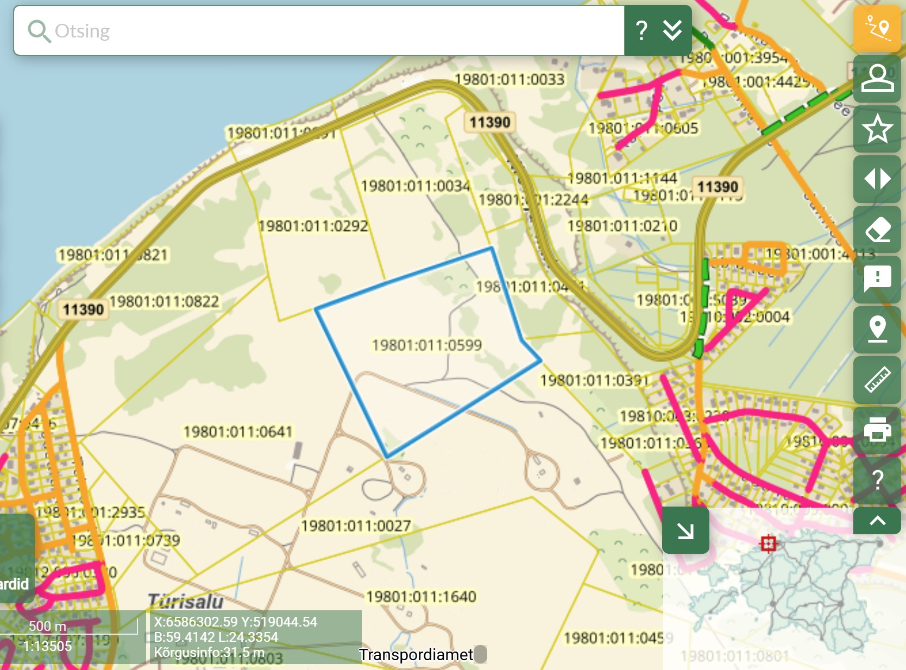906x670 pixels.
Task: Select the ruler measure tool
Action: coord(877,380)
